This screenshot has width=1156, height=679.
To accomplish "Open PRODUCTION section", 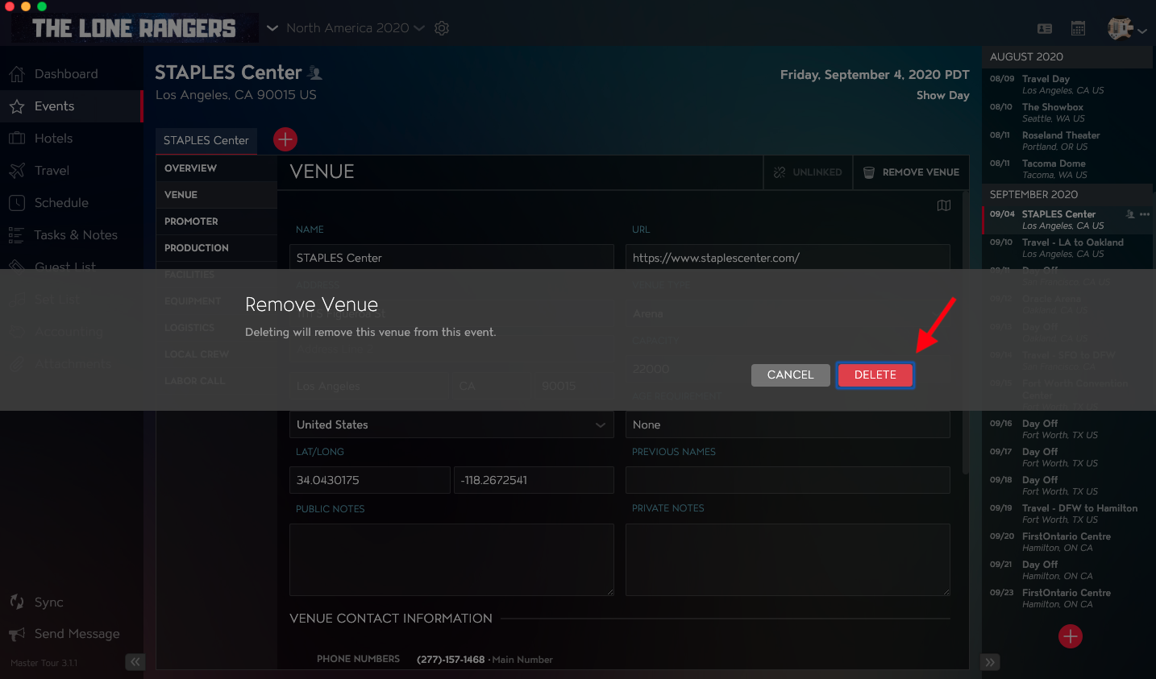I will point(216,248).
